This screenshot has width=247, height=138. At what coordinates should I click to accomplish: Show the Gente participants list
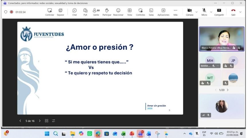[x=96, y=12]
